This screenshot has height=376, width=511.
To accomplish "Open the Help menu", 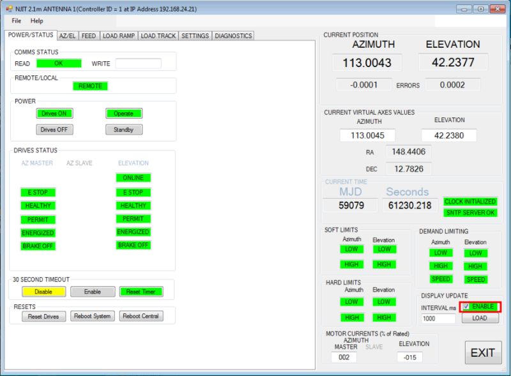I will 37,21.
